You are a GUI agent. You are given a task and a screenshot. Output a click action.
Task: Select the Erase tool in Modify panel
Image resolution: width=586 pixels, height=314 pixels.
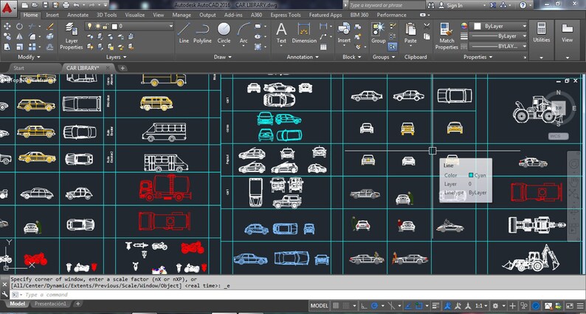[49, 26]
